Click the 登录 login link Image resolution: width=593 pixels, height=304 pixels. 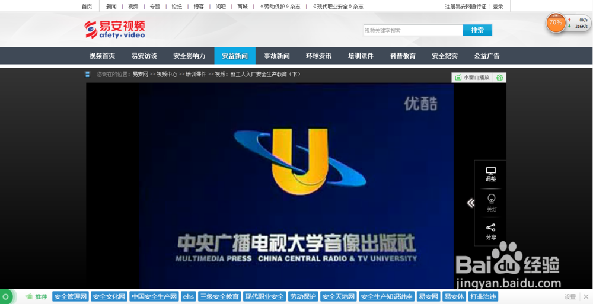(498, 6)
